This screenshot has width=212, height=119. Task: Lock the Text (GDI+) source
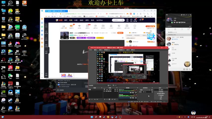[117, 89]
